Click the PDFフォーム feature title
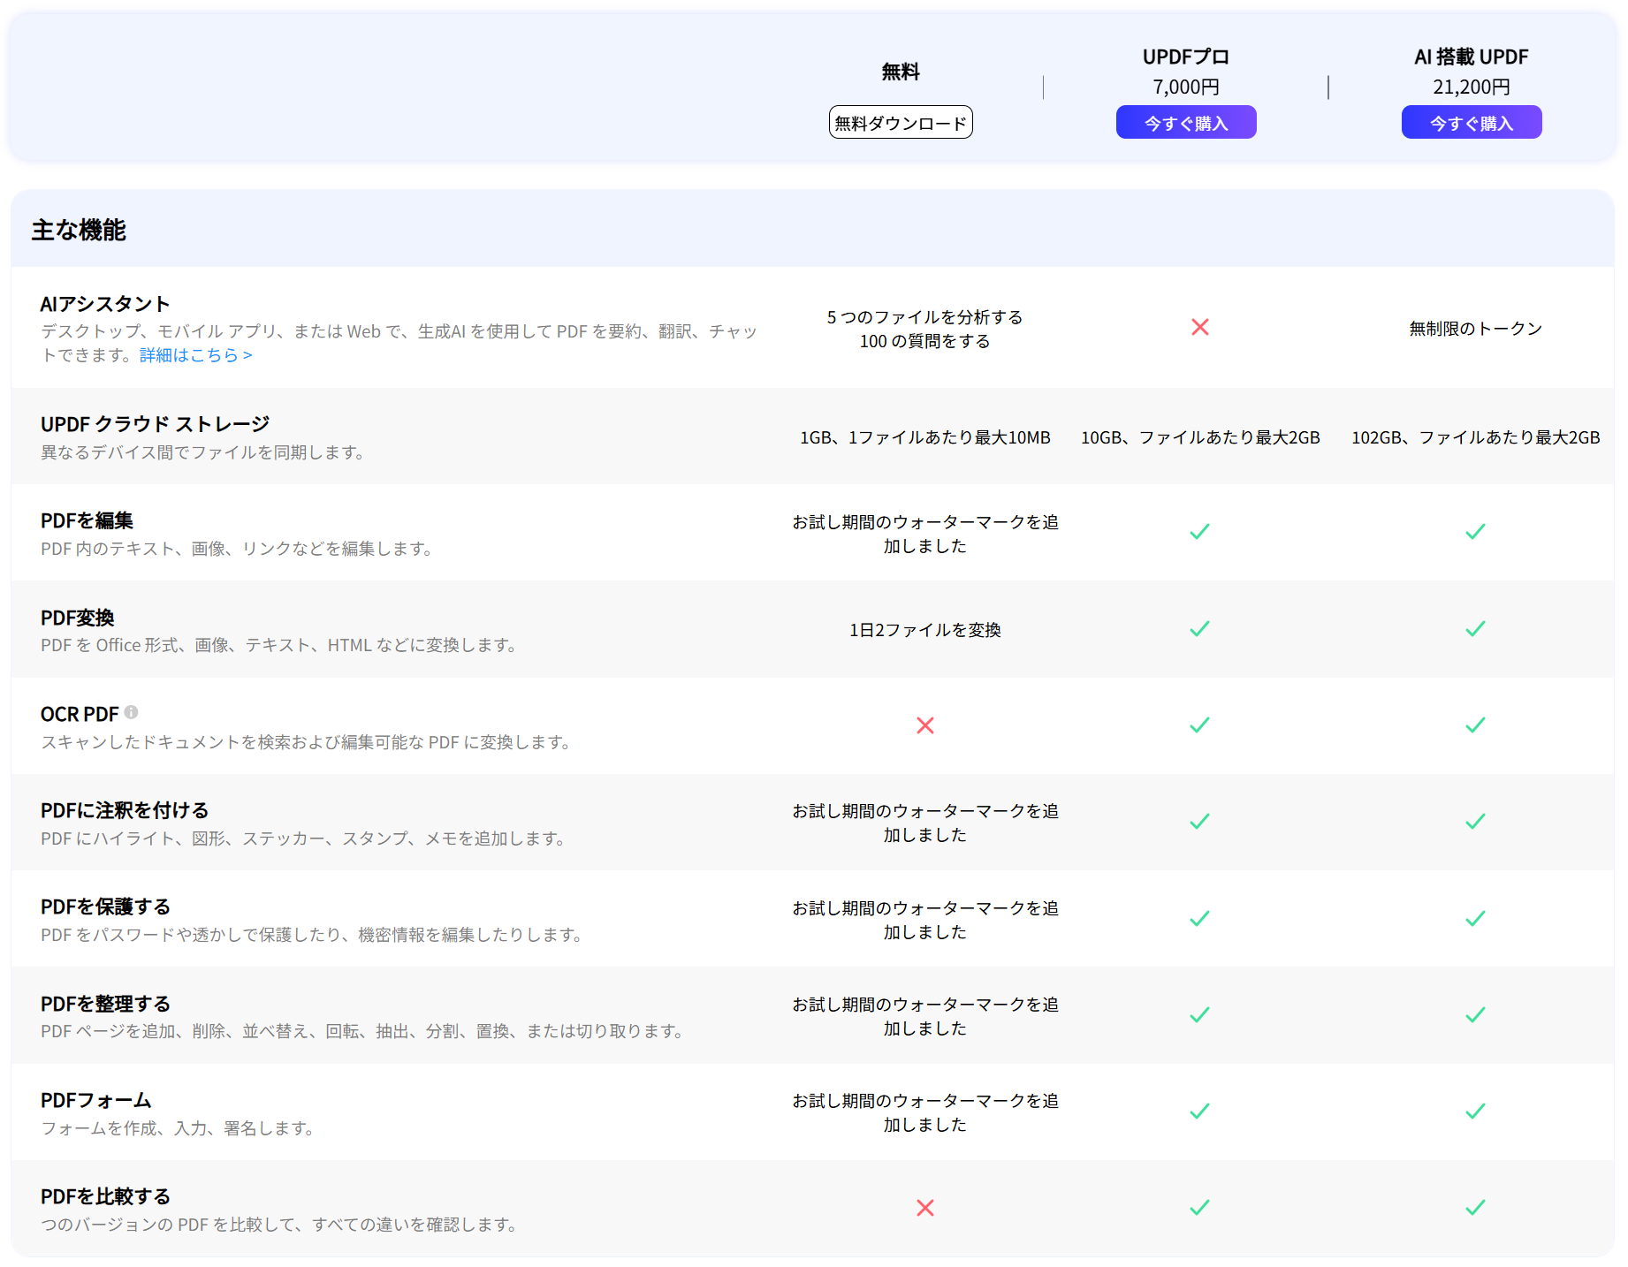The width and height of the screenshot is (1628, 1267). 96,1100
